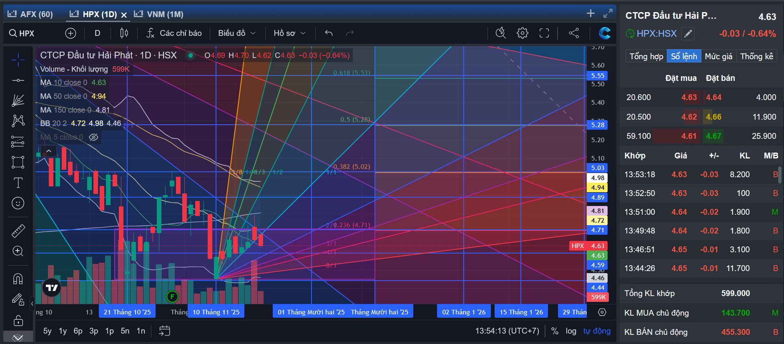Edit HPX:HSX with the pencil icon
The image size is (784, 344).
(x=688, y=33)
